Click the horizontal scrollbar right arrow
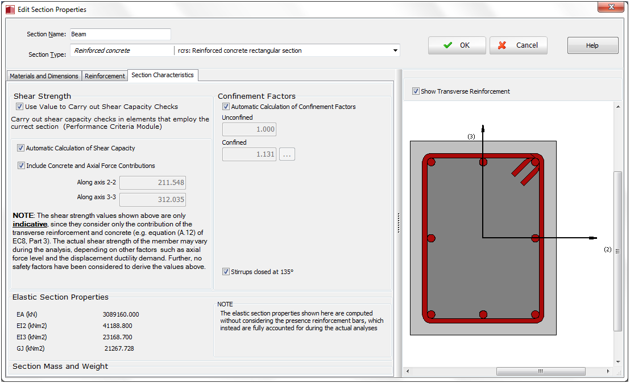Image resolution: width=630 pixels, height=383 pixels. pos(608,372)
